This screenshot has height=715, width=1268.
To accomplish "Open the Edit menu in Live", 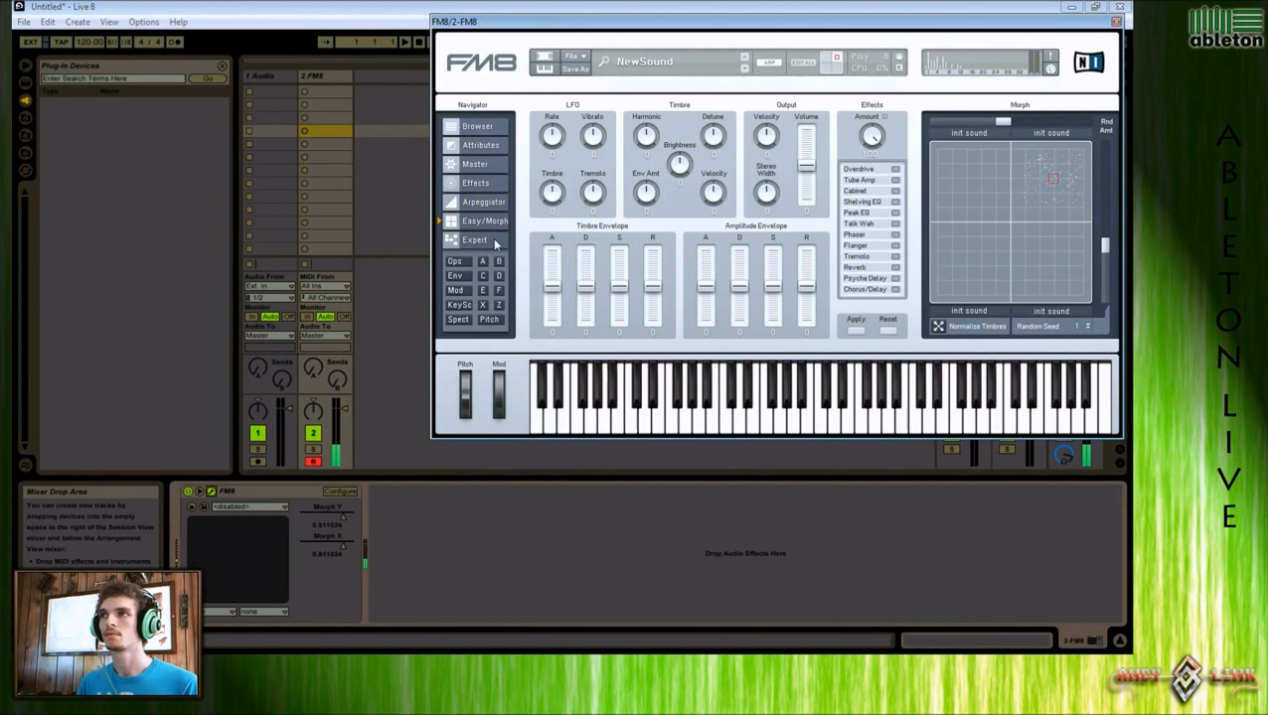I will [48, 22].
